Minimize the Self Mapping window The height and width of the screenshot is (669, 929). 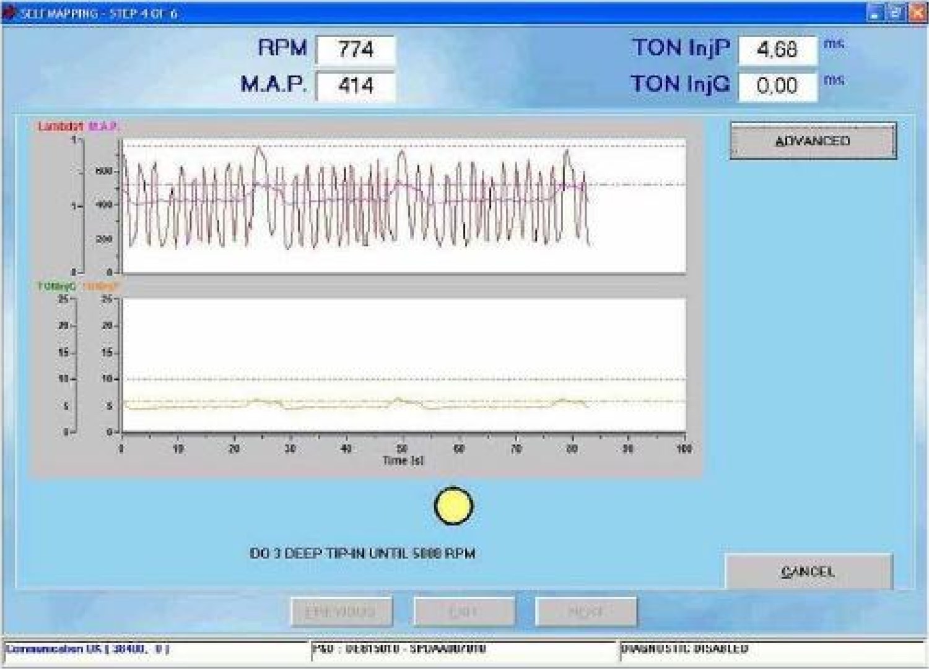point(874,13)
